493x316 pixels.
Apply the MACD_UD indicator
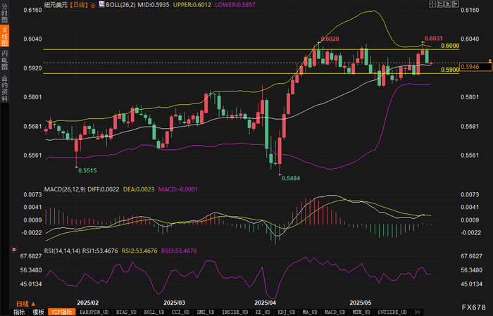(x=335, y=312)
